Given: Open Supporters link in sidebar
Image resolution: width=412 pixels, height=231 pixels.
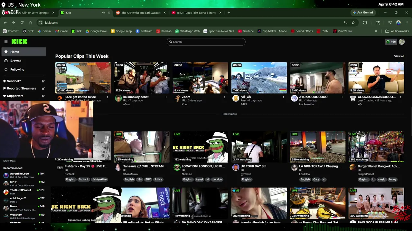Looking at the screenshot, I should [24, 96].
